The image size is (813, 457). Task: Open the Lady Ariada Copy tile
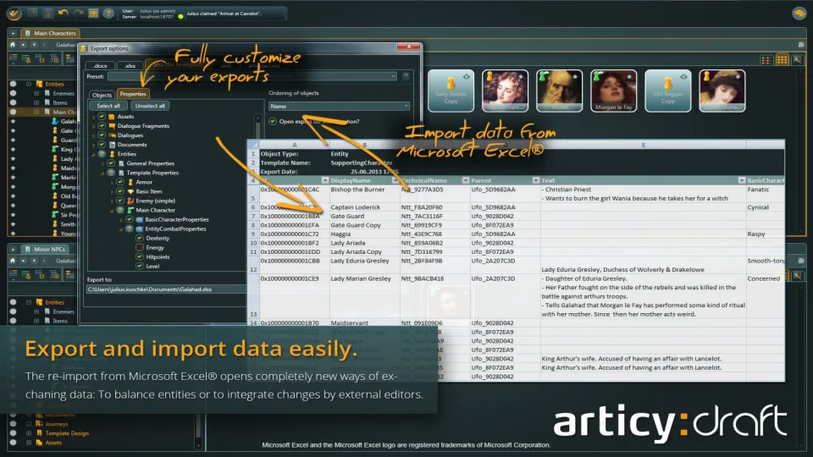[x=451, y=91]
